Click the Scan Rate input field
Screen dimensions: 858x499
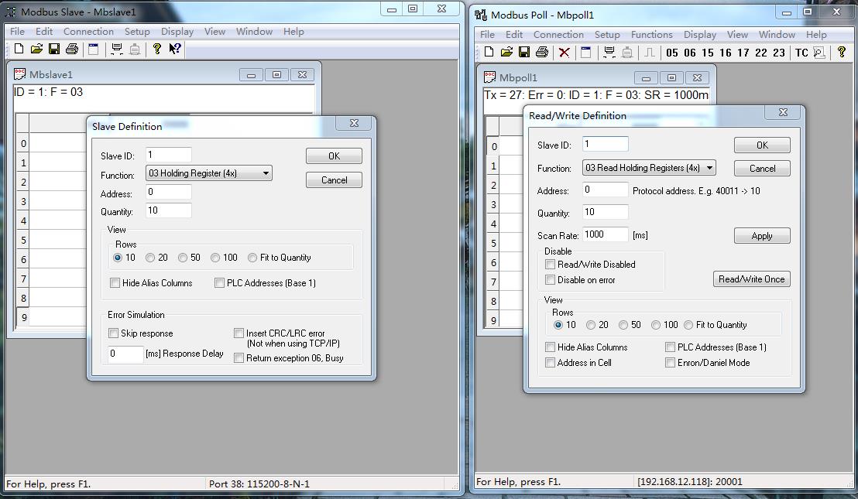[x=605, y=234]
